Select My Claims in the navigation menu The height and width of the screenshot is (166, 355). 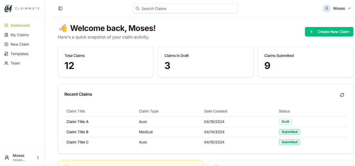(20, 35)
